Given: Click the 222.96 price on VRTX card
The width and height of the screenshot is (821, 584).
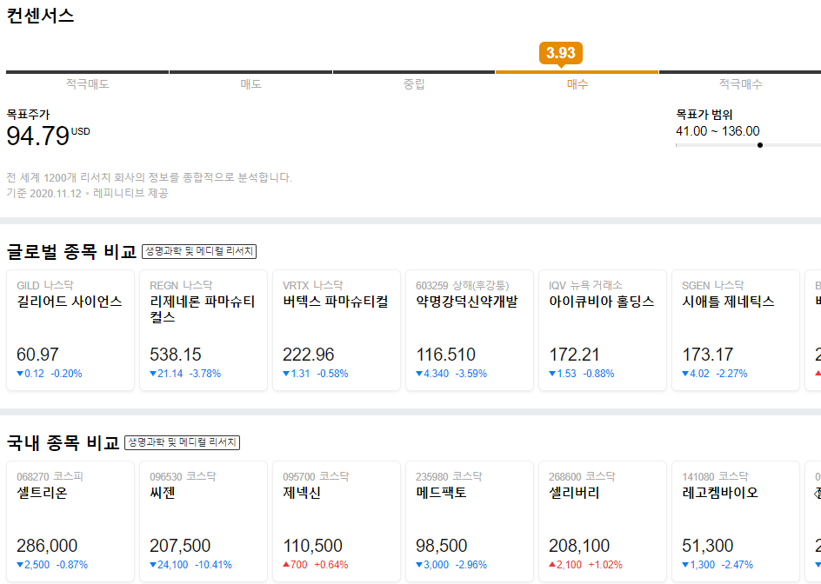Looking at the screenshot, I should coord(309,355).
